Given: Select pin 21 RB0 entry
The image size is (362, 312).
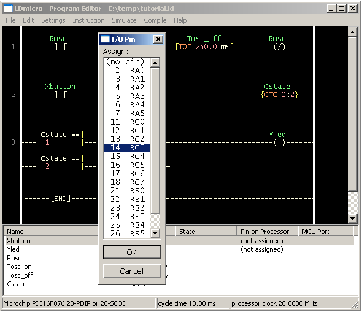Looking at the screenshot, I should 127,190.
